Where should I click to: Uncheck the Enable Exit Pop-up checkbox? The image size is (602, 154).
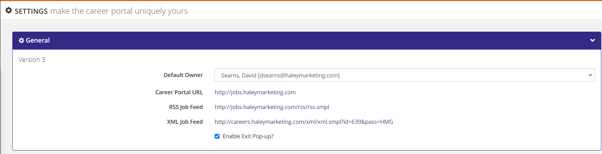point(217,136)
